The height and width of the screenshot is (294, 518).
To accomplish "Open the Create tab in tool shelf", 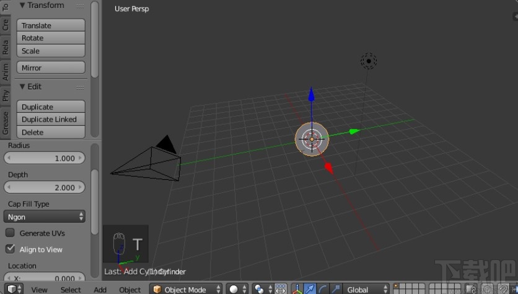I will click(x=6, y=24).
